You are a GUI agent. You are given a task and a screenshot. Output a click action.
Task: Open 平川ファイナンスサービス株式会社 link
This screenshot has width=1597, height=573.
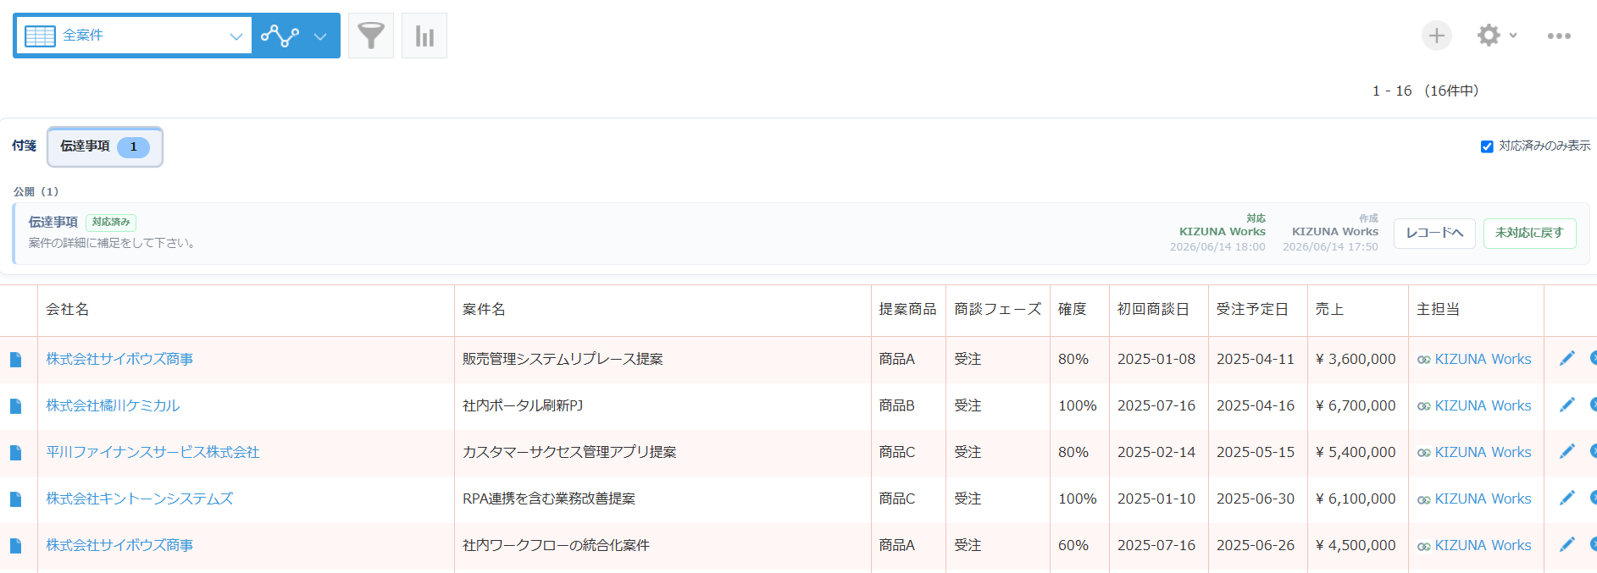click(x=152, y=452)
